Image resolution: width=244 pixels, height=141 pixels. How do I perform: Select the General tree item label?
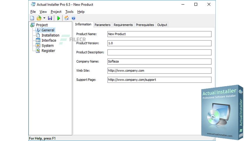click(48, 30)
